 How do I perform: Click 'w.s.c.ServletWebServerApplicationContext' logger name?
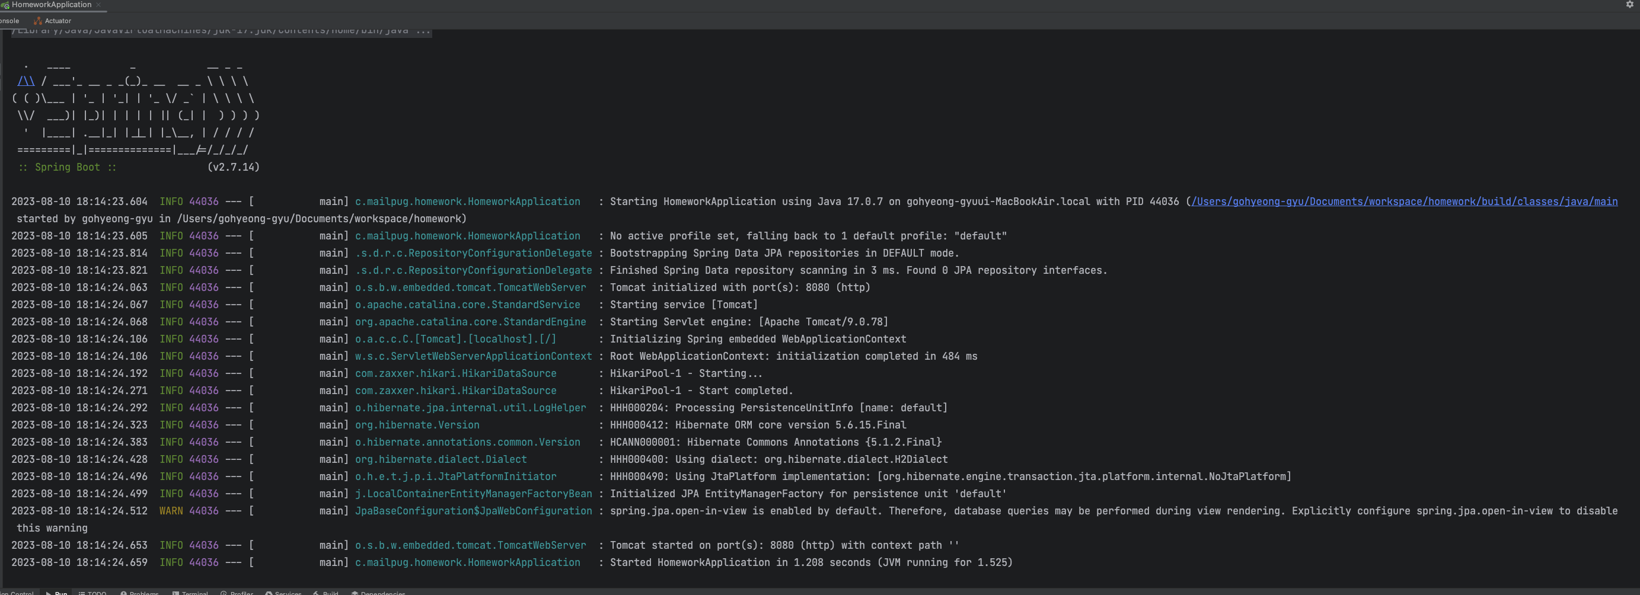[x=473, y=356]
